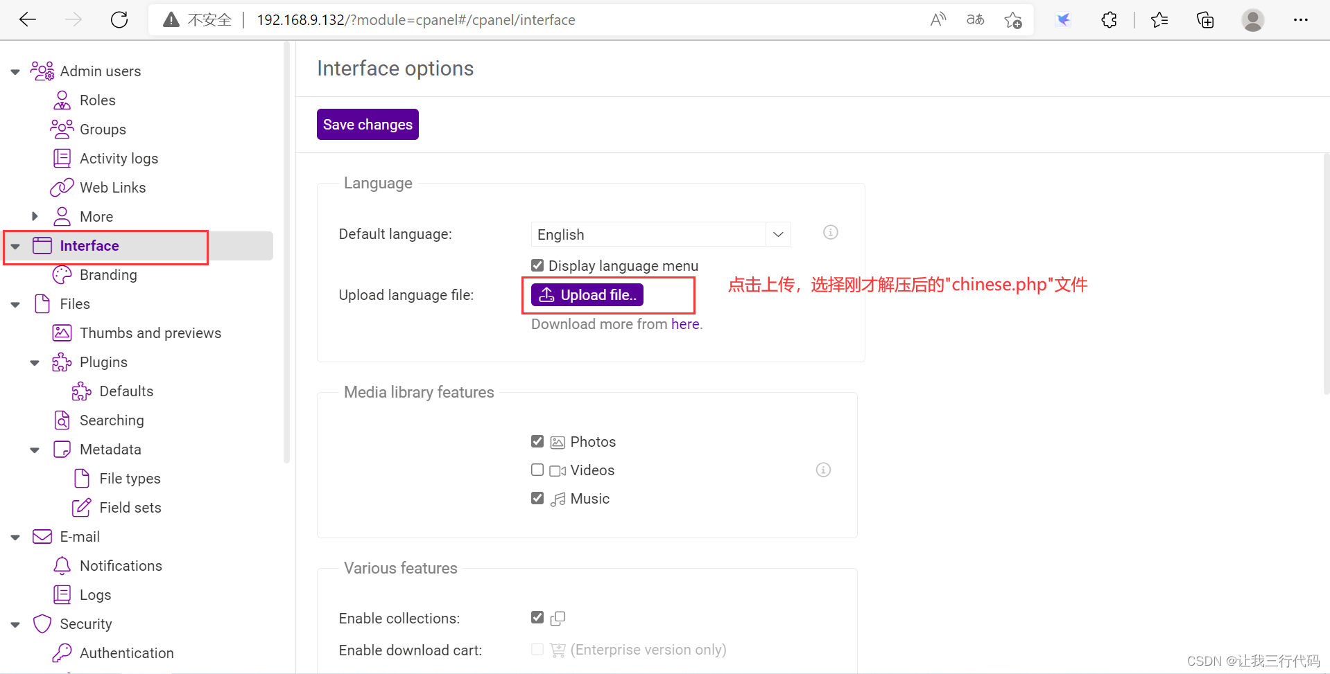Click the Searching magnifier icon
This screenshot has height=674, width=1330.
point(62,420)
